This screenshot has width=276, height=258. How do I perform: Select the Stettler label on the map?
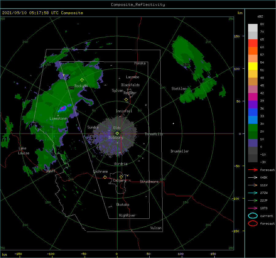coord(179,89)
